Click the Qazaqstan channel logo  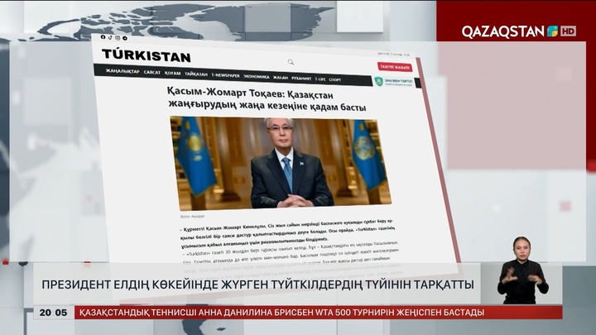click(x=510, y=31)
